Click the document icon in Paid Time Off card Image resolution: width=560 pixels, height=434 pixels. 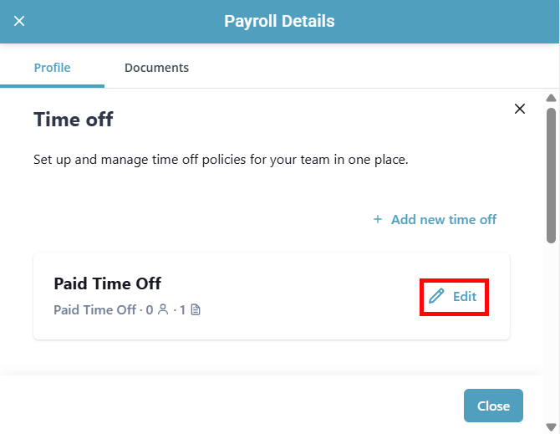click(196, 310)
